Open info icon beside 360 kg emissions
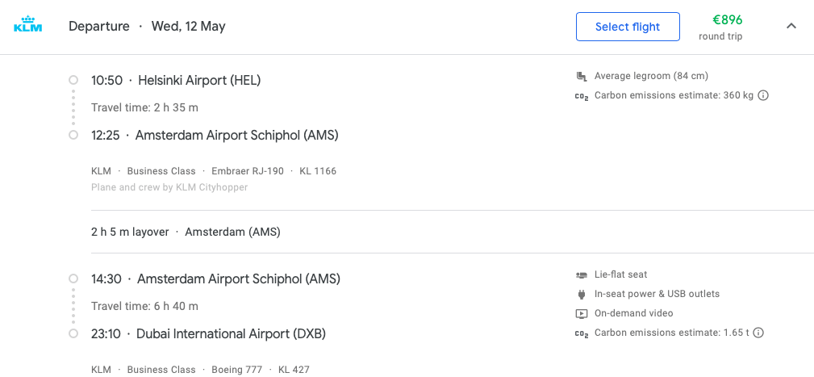This screenshot has height=377, width=814. click(x=763, y=95)
